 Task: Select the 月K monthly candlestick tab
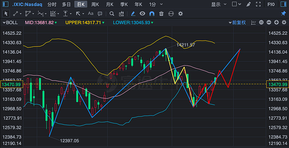click(x=110, y=5)
